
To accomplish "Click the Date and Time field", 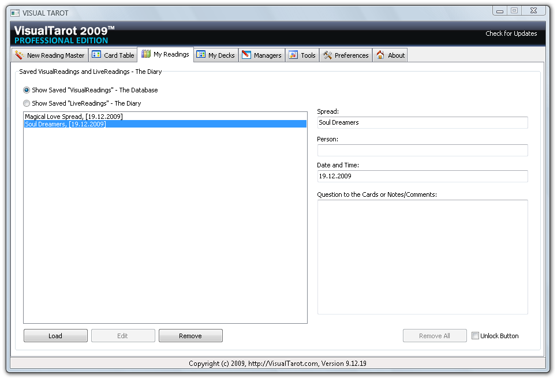I will click(423, 176).
